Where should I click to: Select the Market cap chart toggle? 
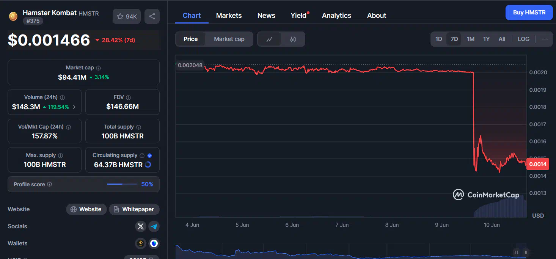point(229,39)
